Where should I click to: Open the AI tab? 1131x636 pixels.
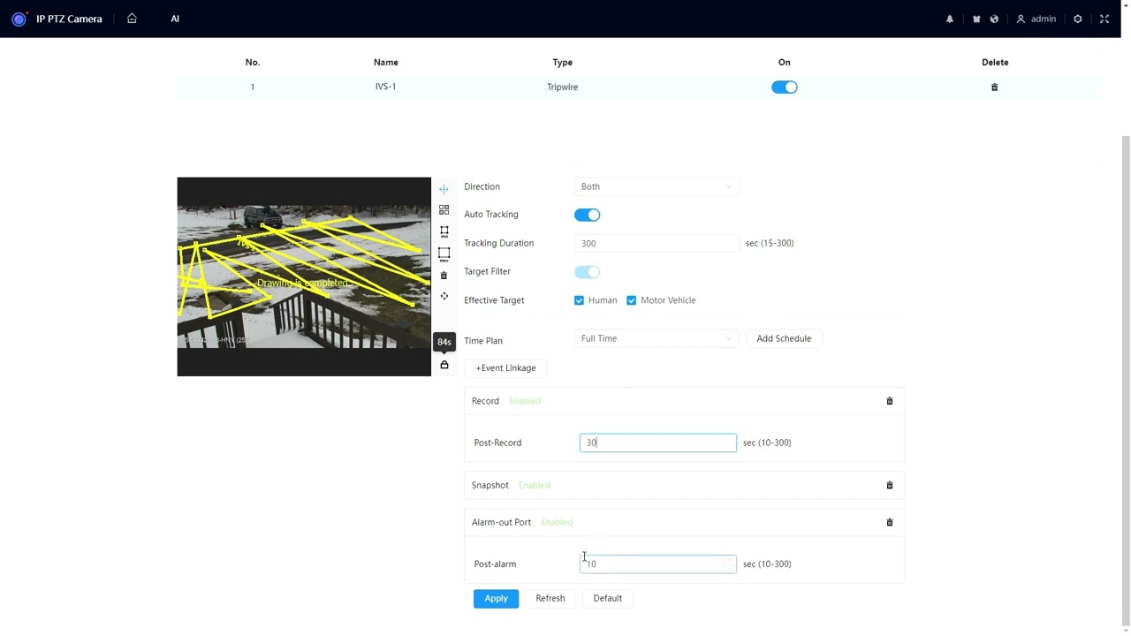tap(175, 19)
